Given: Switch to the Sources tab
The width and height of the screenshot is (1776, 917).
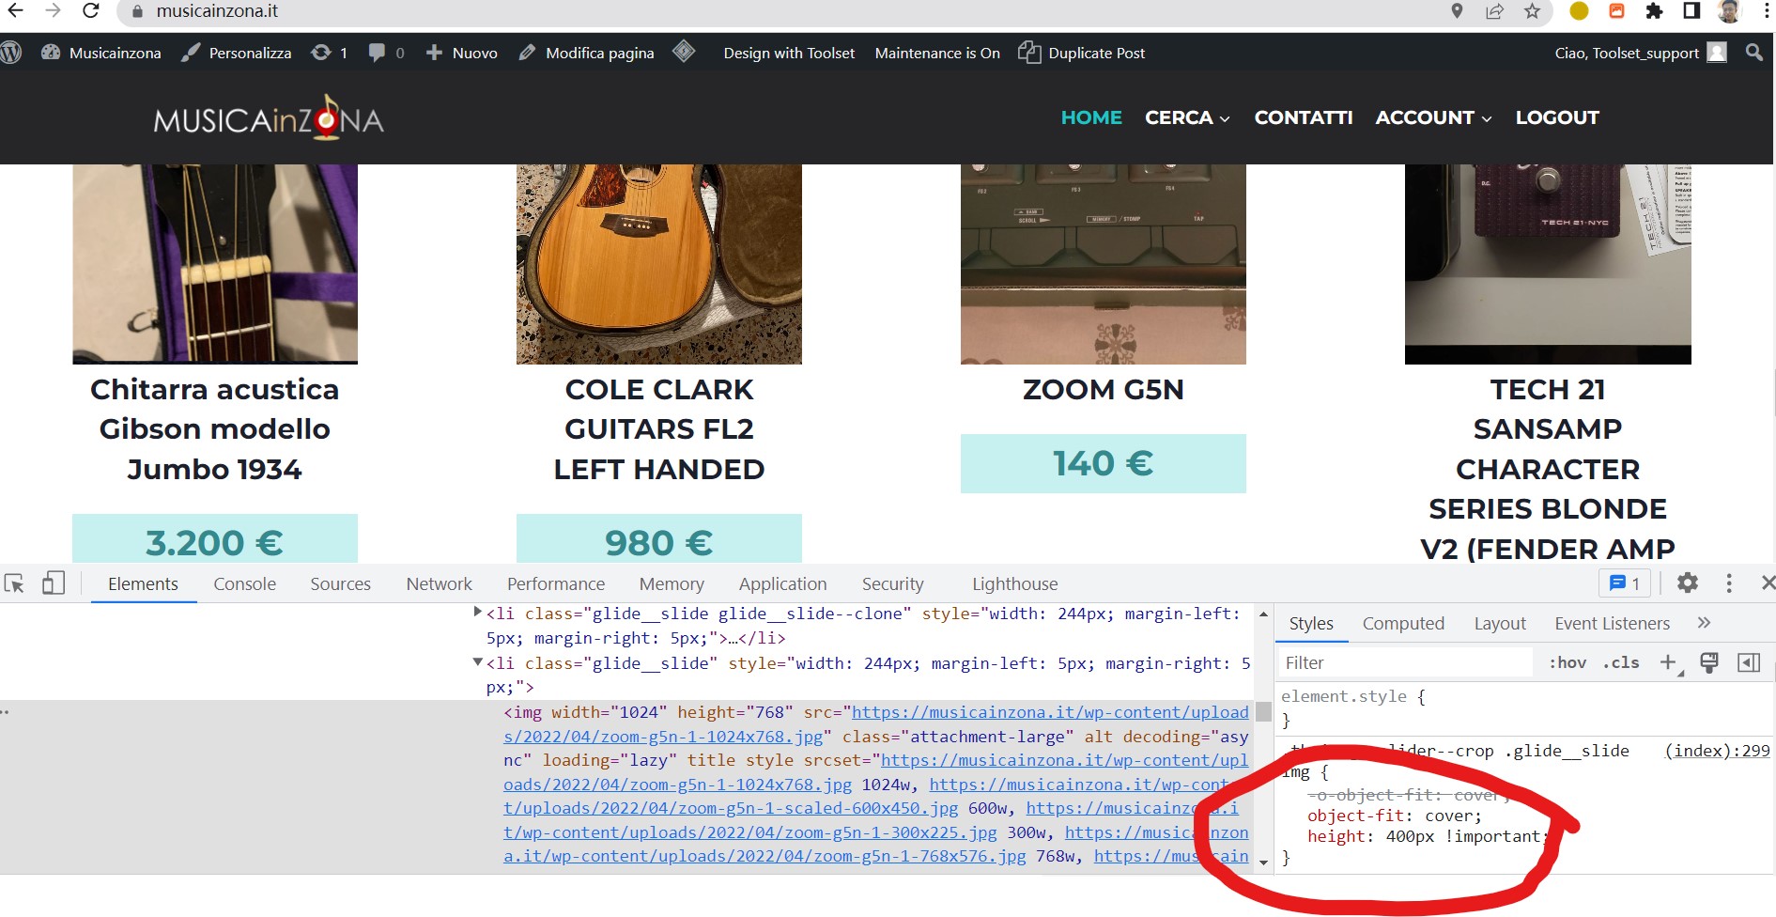Looking at the screenshot, I should tap(340, 583).
